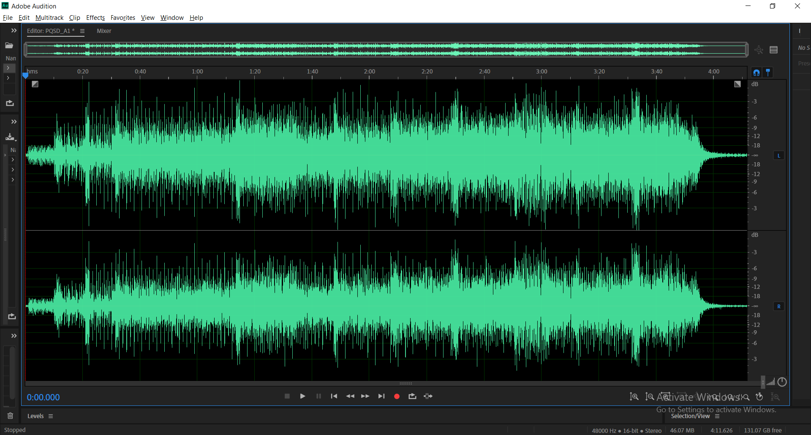The height and width of the screenshot is (435, 811).
Task: Click the Selection/View panel title
Action: (x=690, y=416)
